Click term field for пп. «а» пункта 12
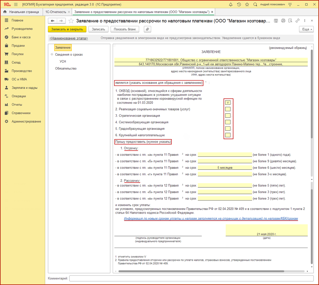The height and width of the screenshot is (285, 319). (x=225, y=185)
